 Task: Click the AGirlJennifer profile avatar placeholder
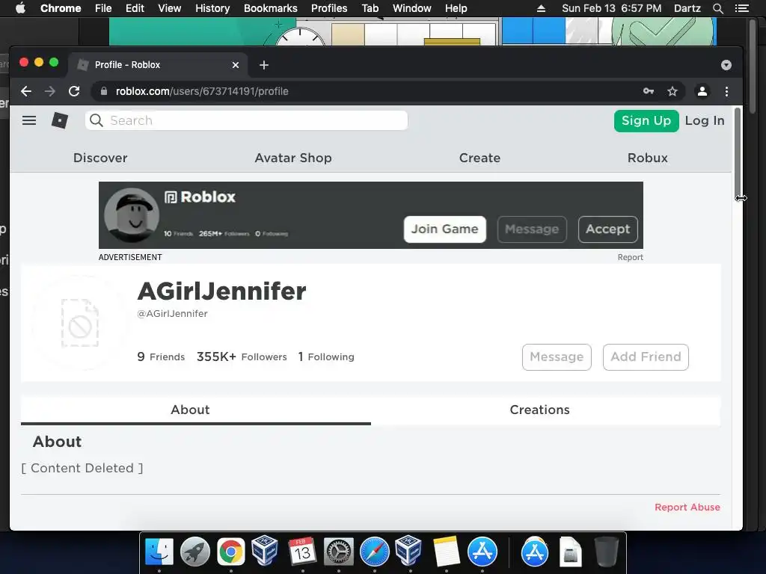click(79, 323)
